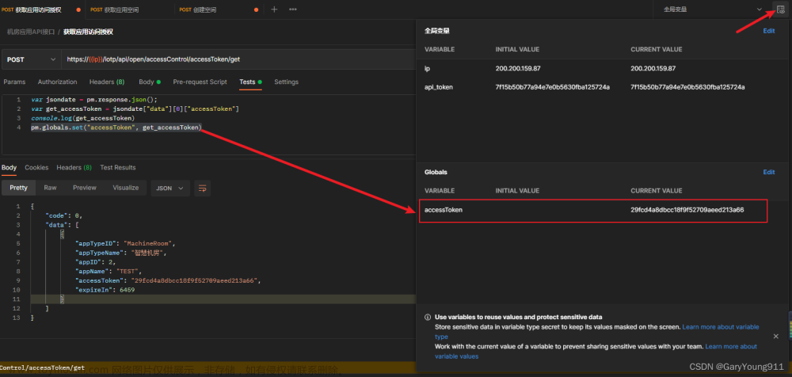Select the Tests tab
Image resolution: width=792 pixels, height=377 pixels.
(x=250, y=82)
